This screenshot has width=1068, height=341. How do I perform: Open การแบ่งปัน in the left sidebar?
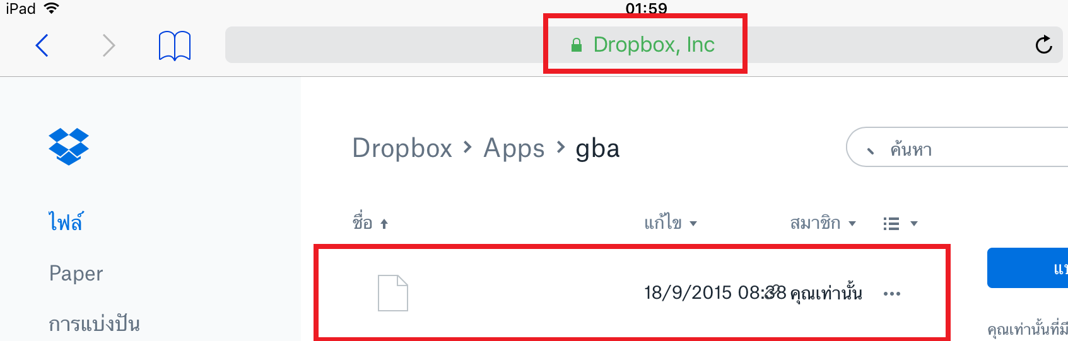(95, 324)
